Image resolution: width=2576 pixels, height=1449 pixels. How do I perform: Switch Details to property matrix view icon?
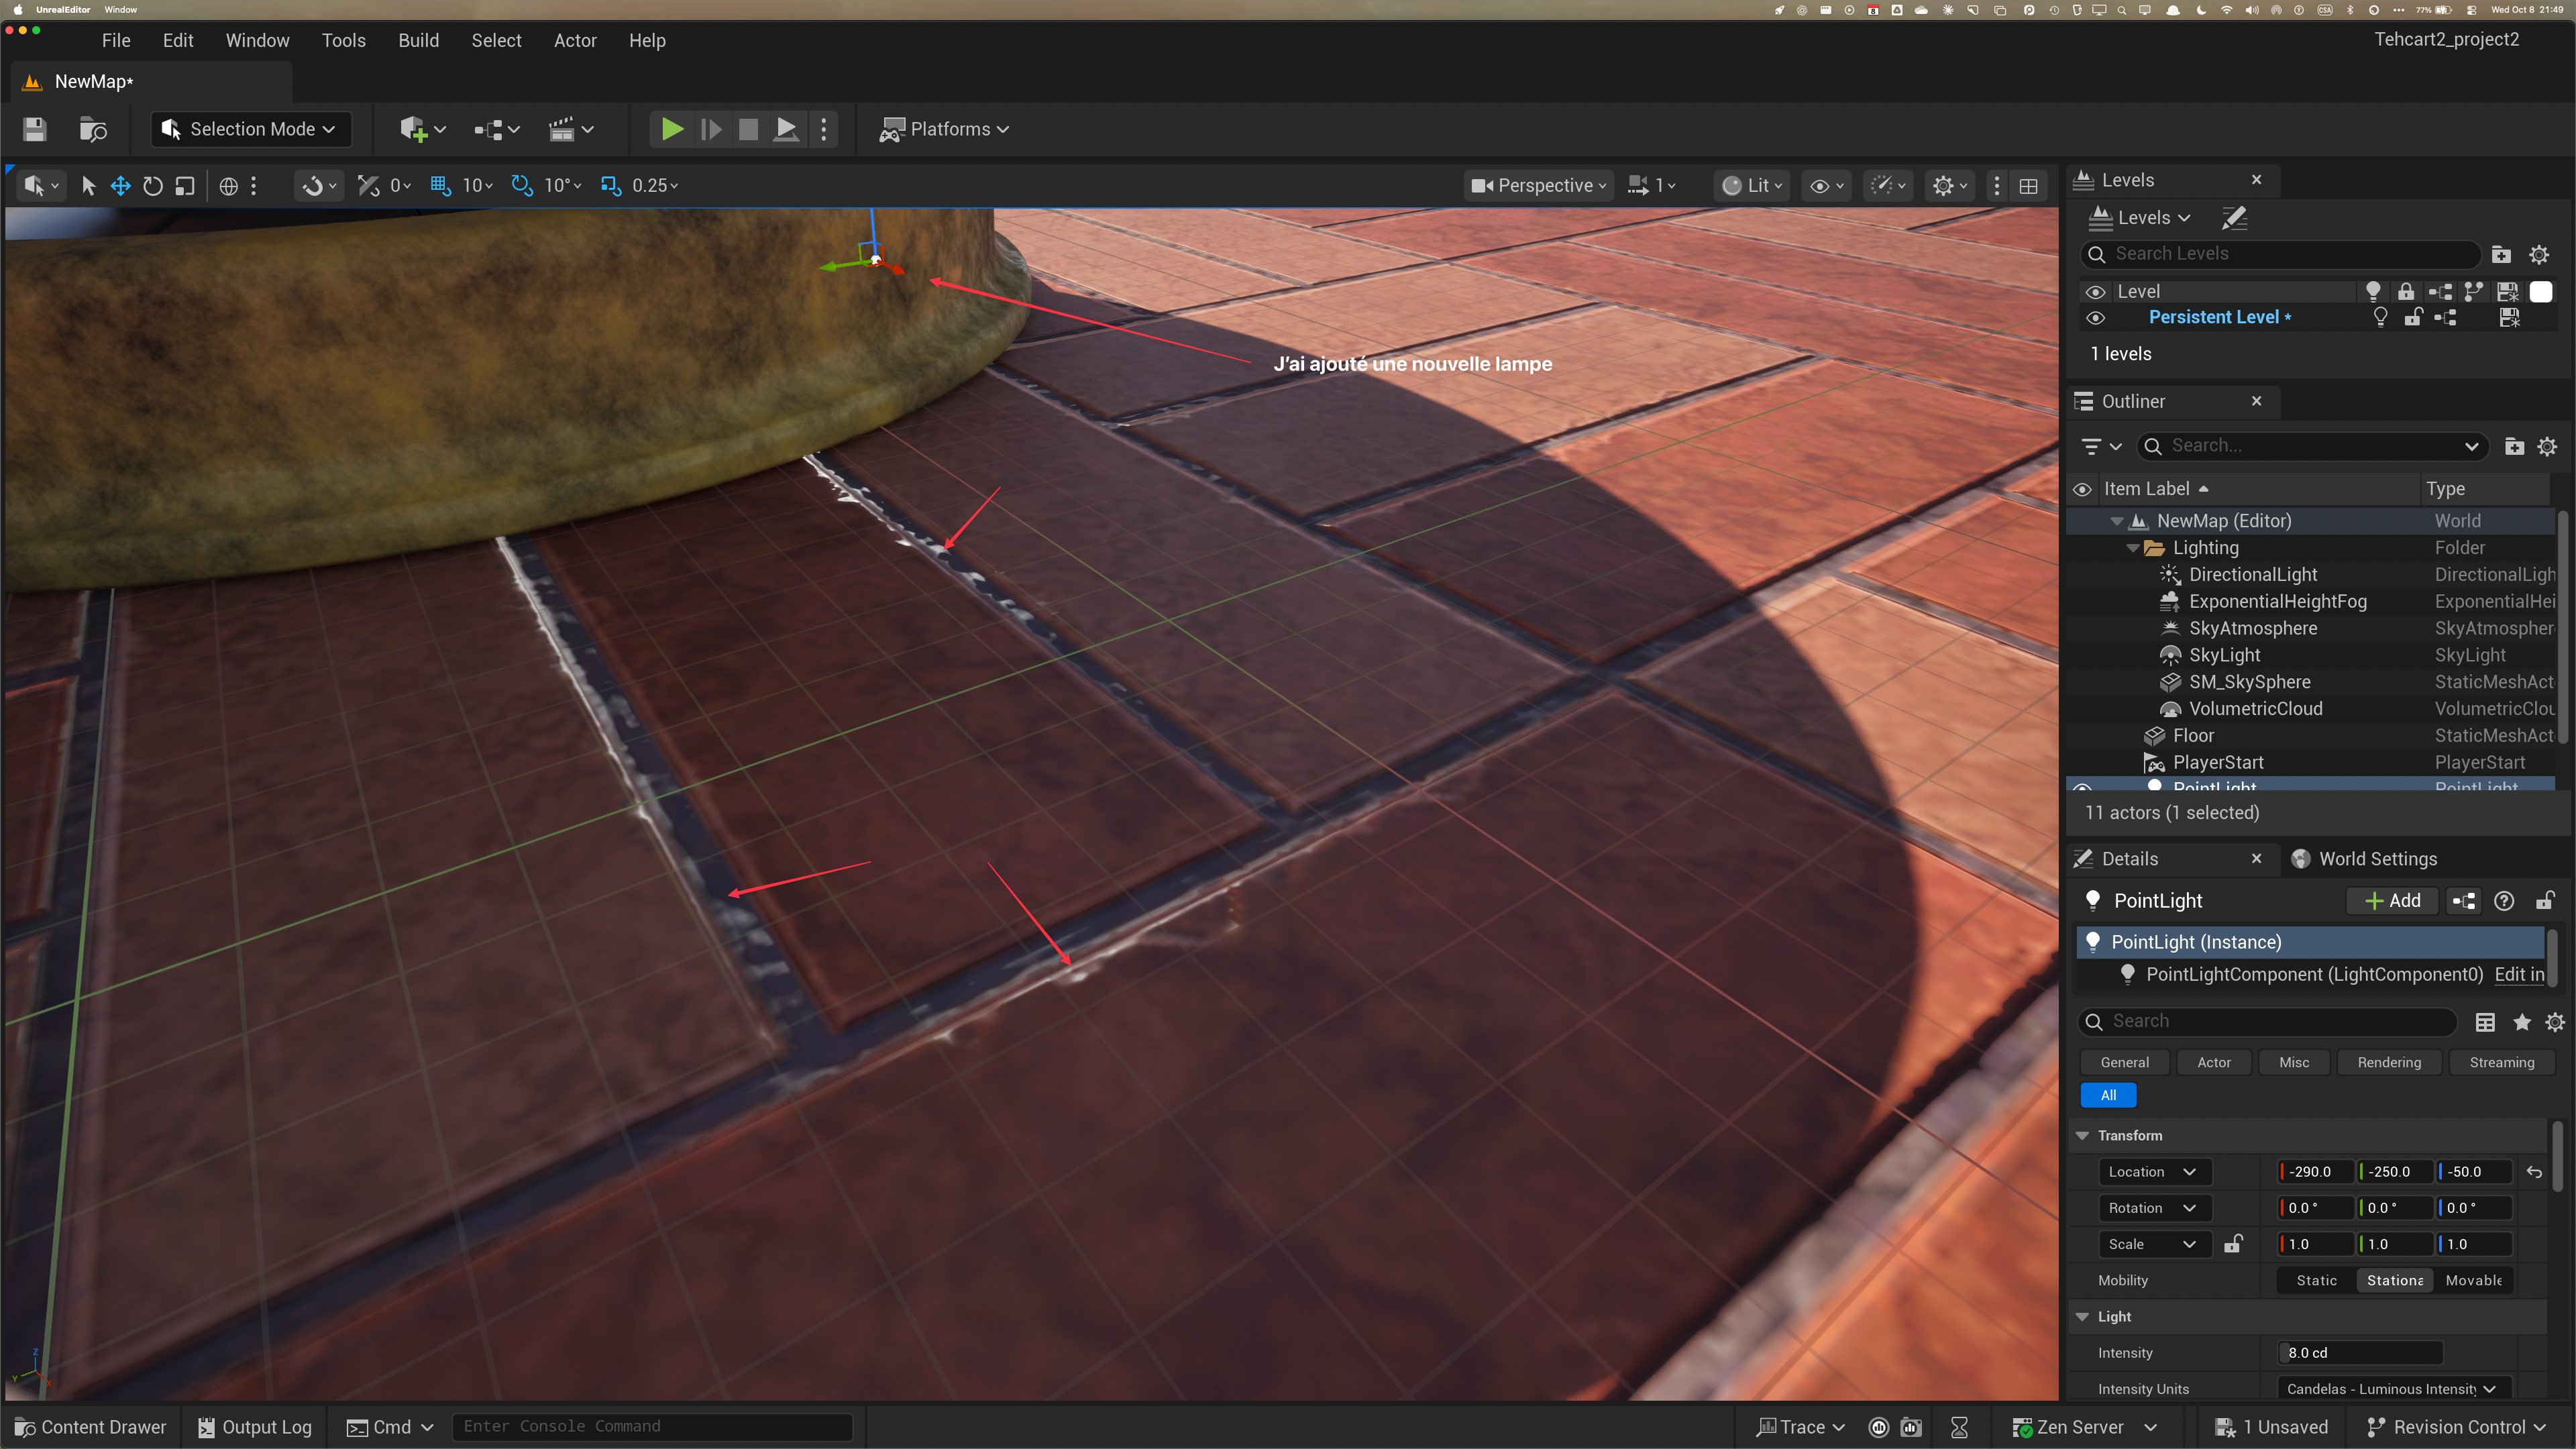pos(2485,1022)
